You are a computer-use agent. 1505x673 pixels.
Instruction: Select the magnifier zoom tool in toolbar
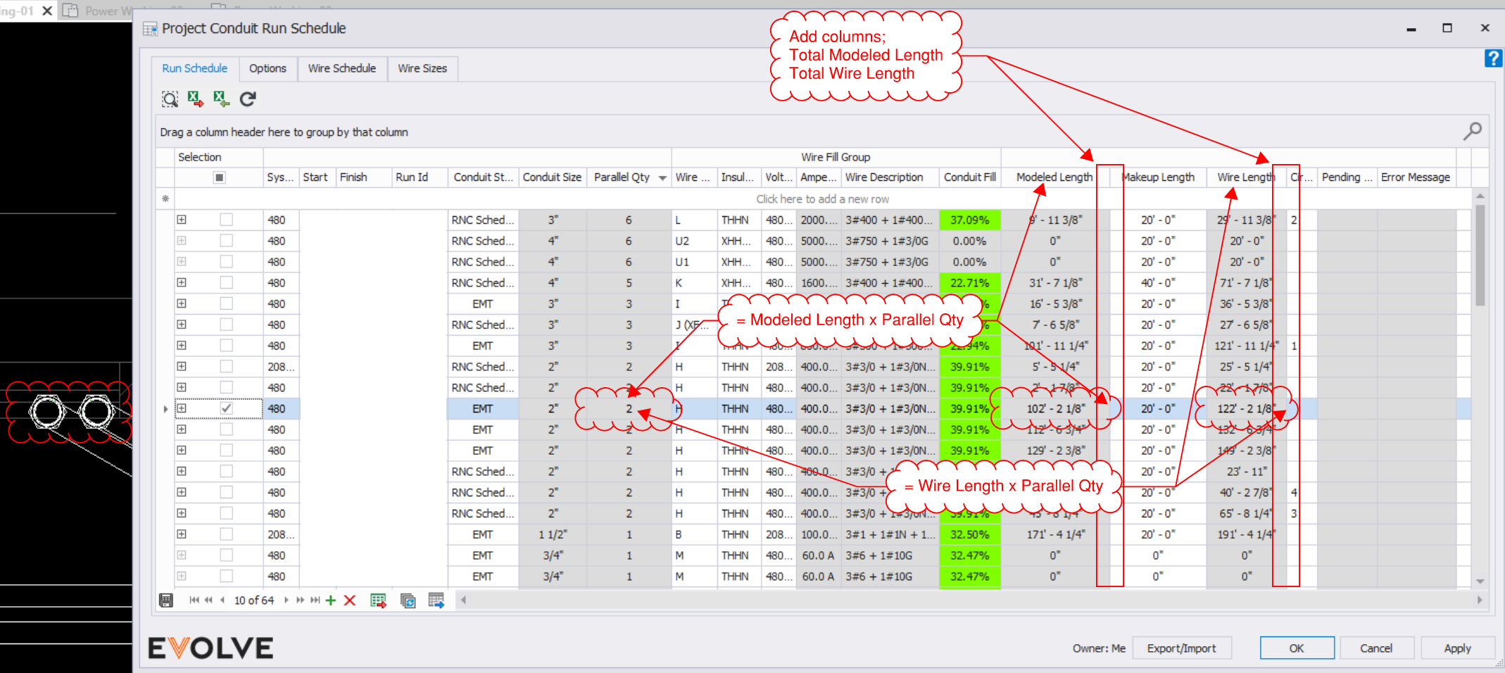[x=170, y=99]
